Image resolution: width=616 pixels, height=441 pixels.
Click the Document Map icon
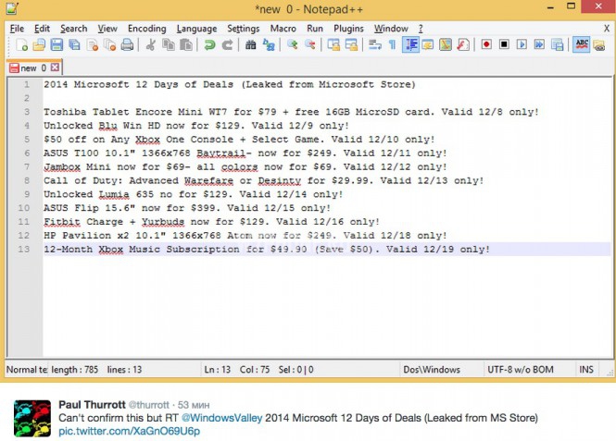446,45
